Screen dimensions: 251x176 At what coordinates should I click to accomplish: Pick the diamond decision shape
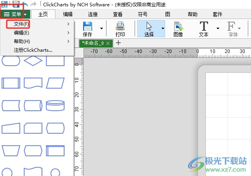click(x=33, y=61)
